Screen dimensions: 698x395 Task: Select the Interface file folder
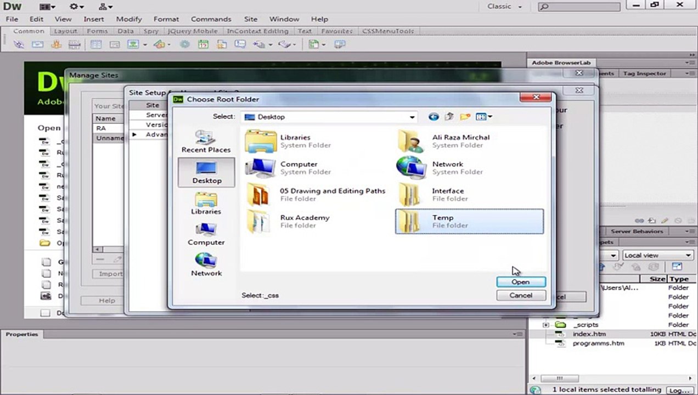469,195
